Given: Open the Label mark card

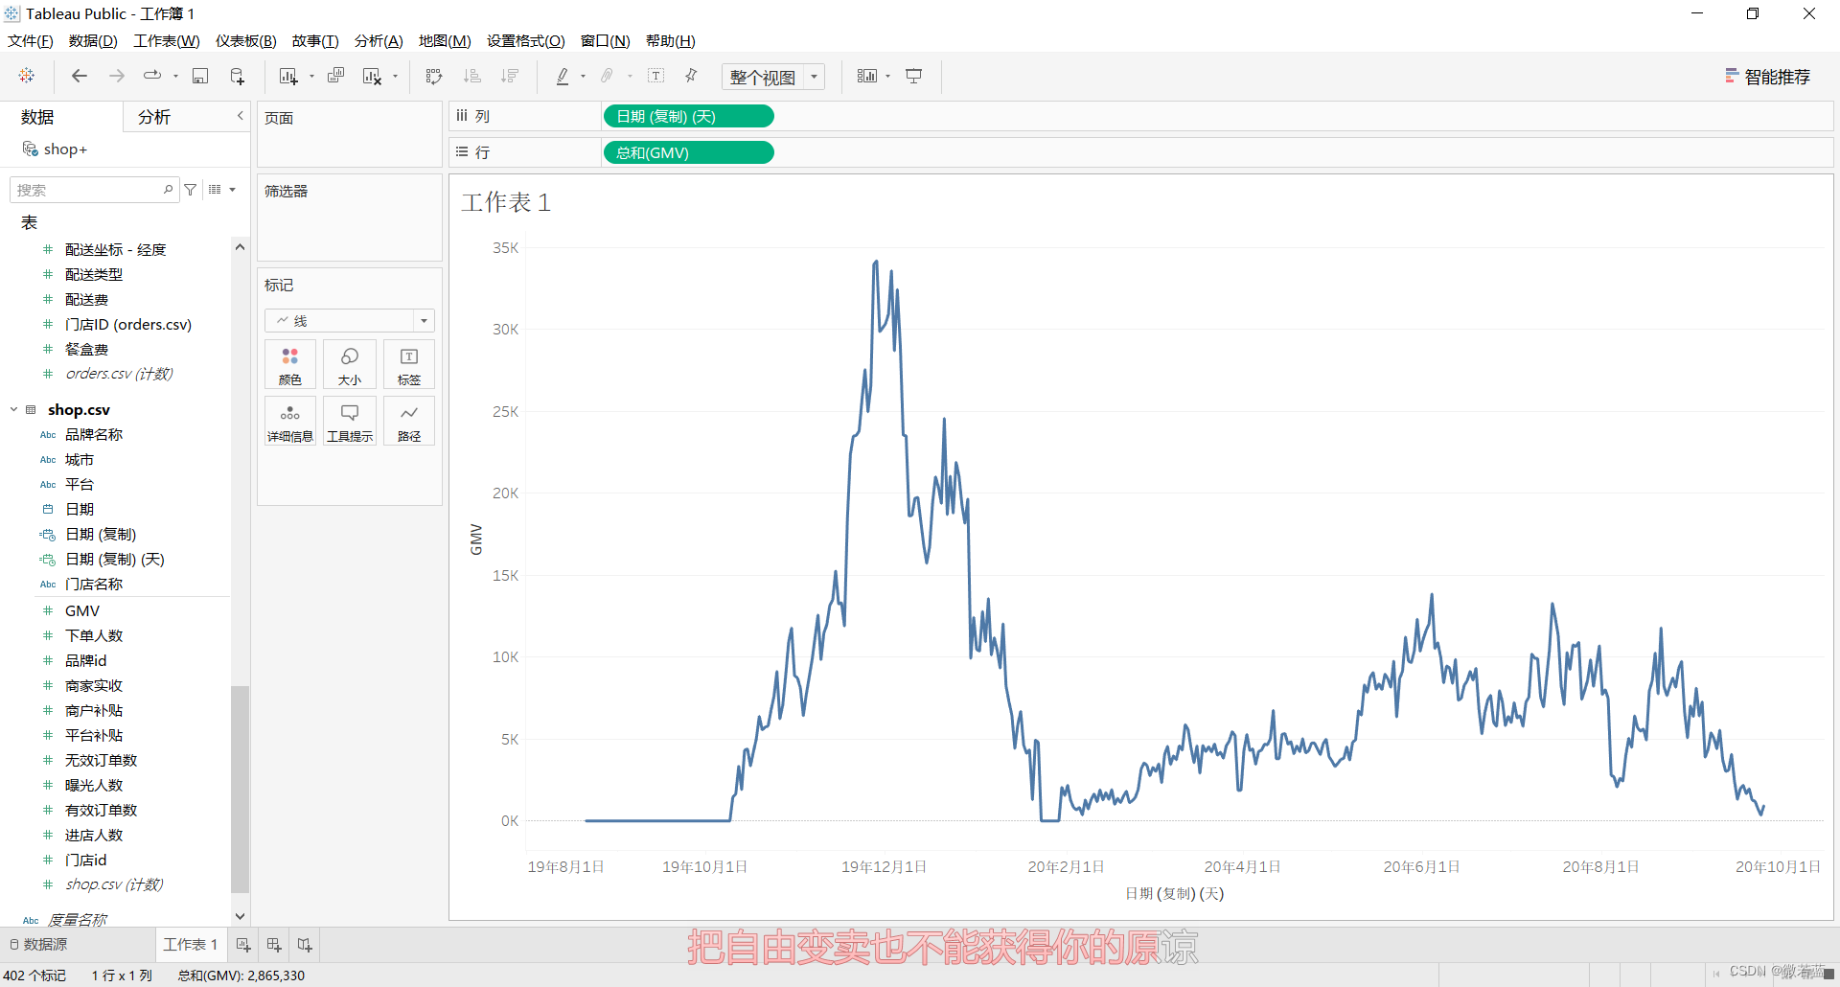Looking at the screenshot, I should [x=409, y=365].
